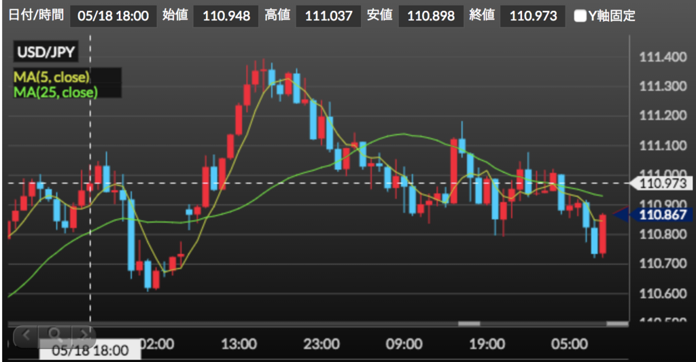
Task: Click the USD/JPY pair label
Action: (x=46, y=52)
